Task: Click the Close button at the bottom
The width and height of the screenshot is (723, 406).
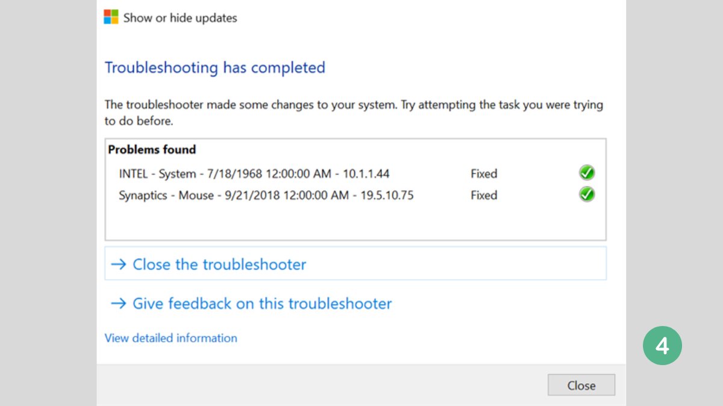Action: (x=581, y=385)
